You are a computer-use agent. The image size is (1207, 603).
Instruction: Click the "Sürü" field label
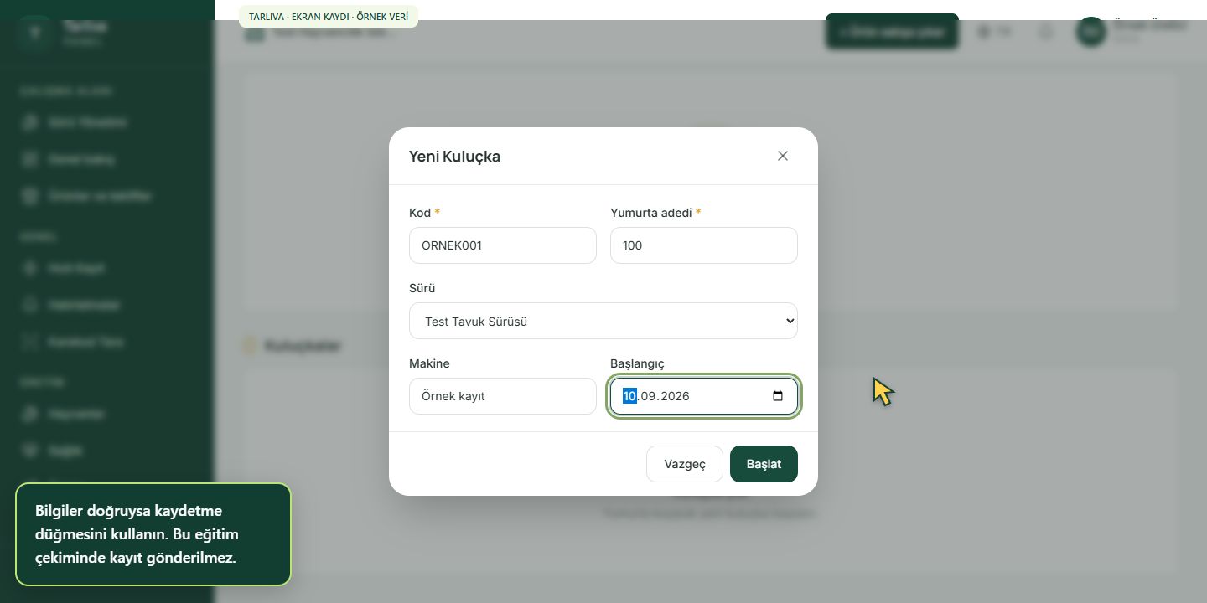pos(422,288)
